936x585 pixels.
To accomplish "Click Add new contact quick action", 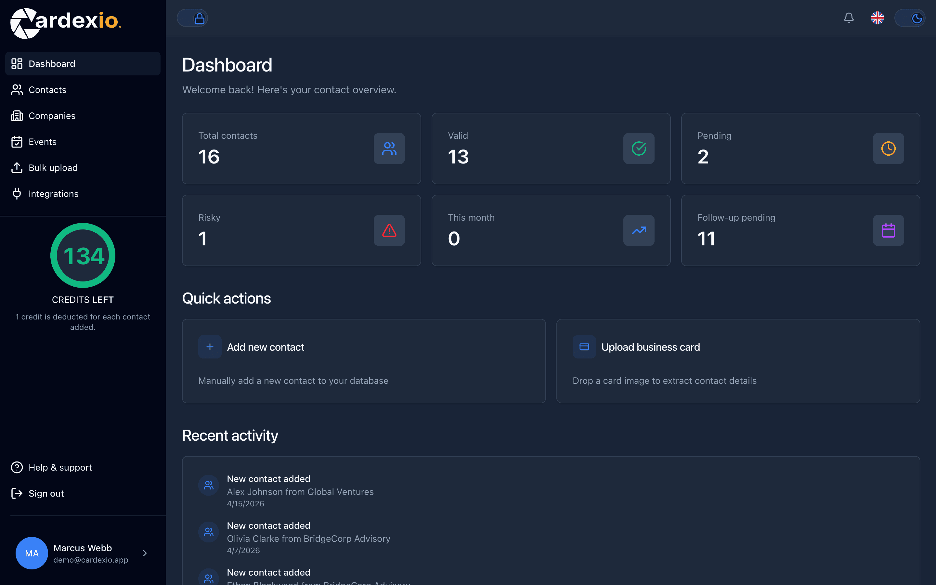I will pos(364,361).
